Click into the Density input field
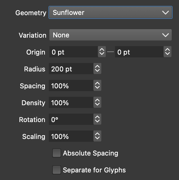179x180 pixels. point(71,103)
